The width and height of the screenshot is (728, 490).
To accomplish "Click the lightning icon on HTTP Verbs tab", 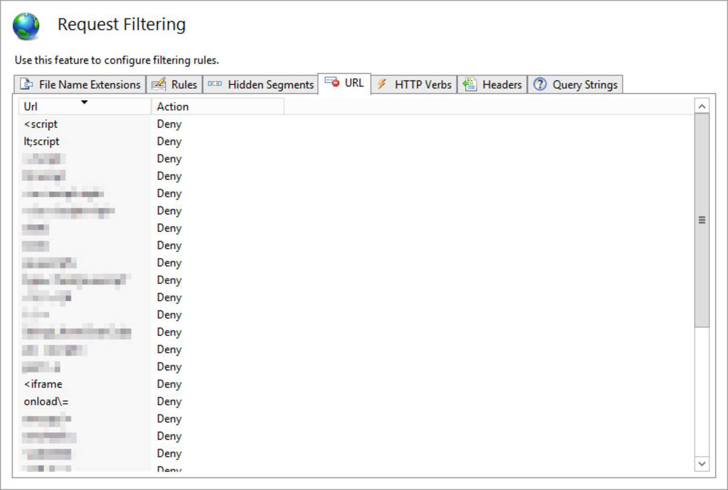I will (382, 84).
